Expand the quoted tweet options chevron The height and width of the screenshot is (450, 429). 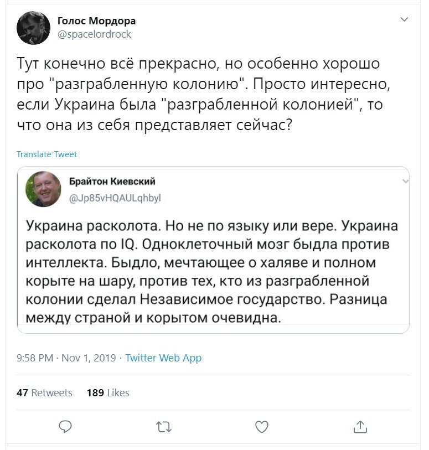(405, 182)
